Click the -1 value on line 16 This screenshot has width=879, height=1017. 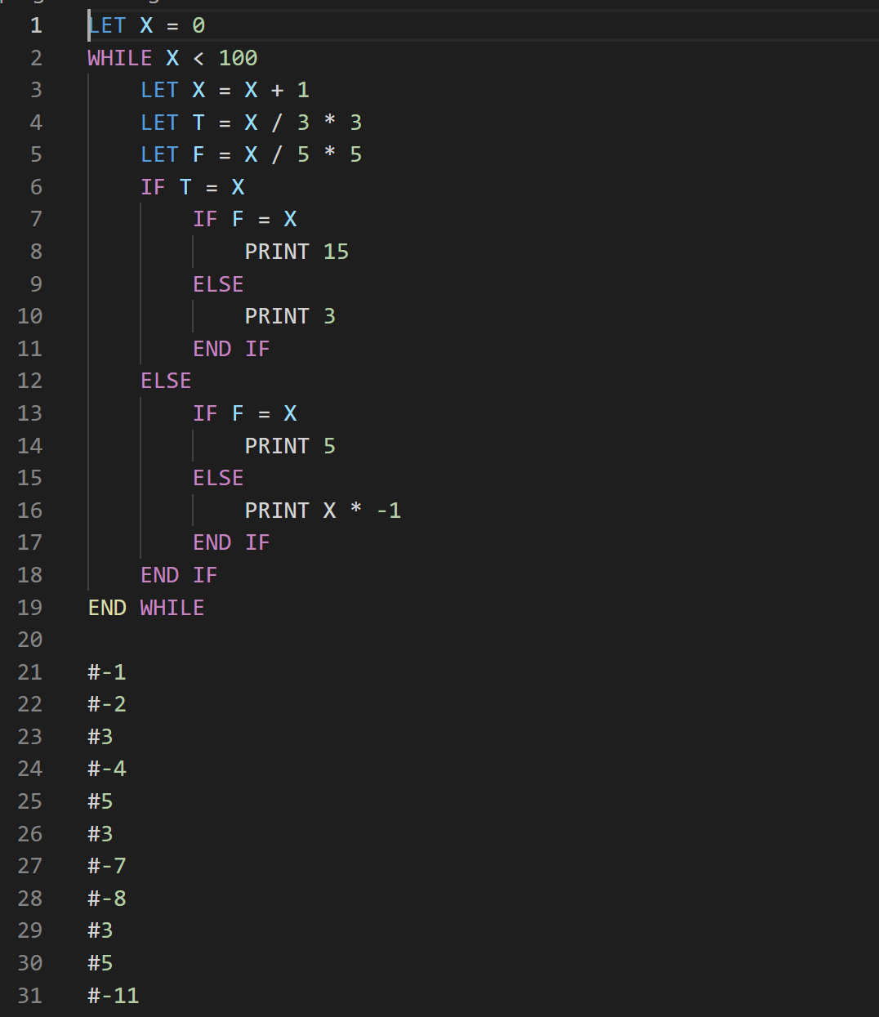pyautogui.click(x=389, y=511)
